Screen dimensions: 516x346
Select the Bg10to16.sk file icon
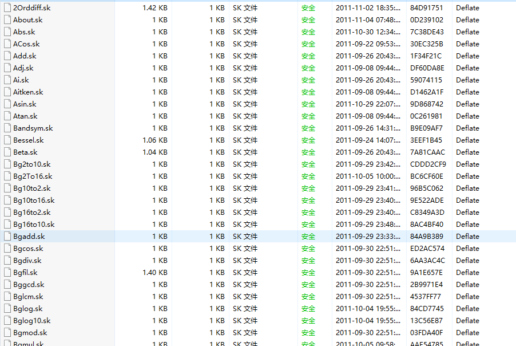tap(7, 200)
